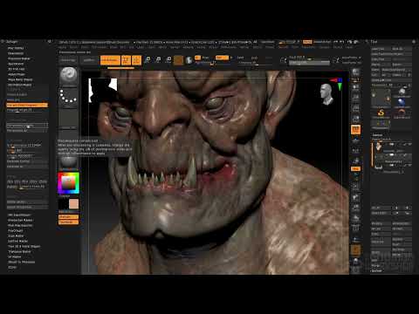Expand the Maya Blend Shapes plugin section

pos(20,79)
